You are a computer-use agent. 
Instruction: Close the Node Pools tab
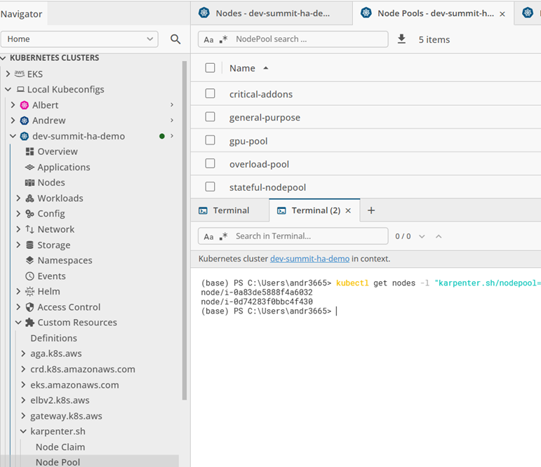[502, 13]
